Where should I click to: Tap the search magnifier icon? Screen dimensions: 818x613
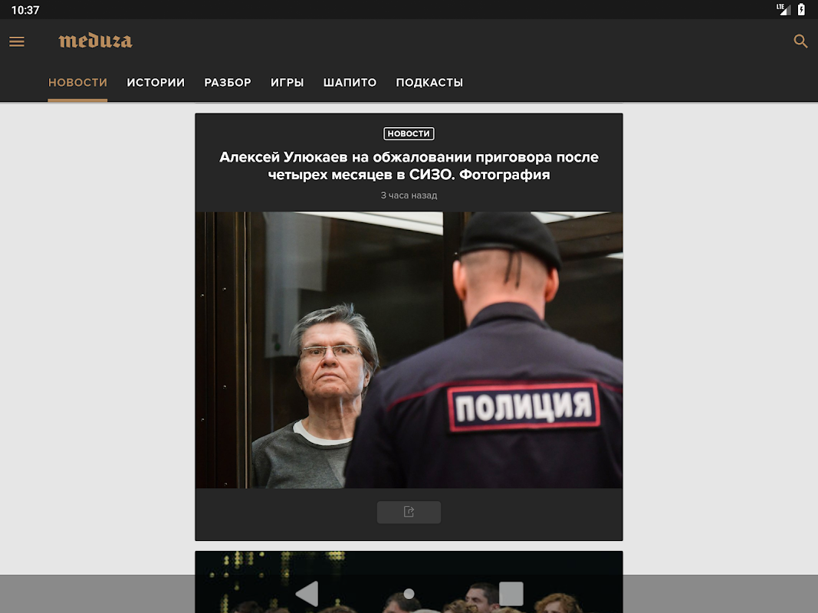pyautogui.click(x=800, y=41)
